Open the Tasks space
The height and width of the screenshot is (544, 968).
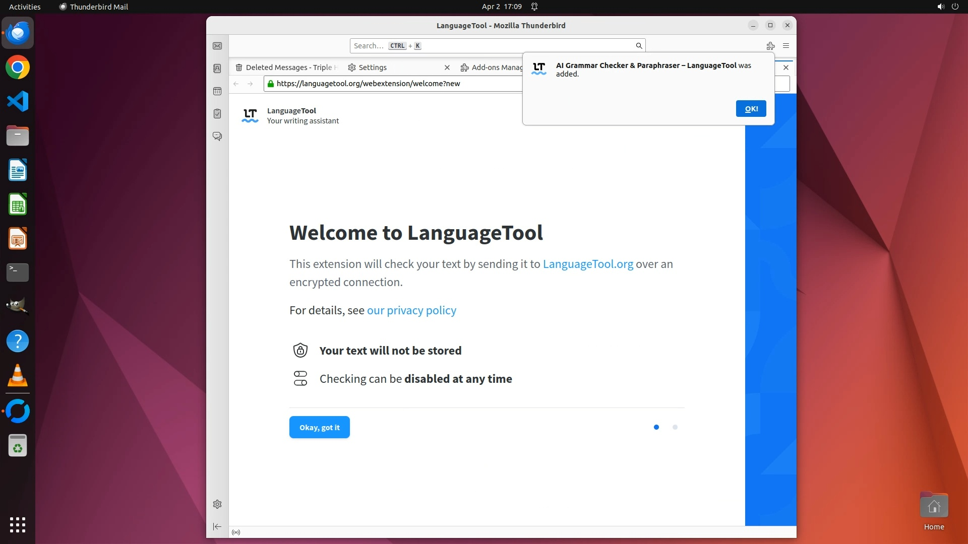217,114
